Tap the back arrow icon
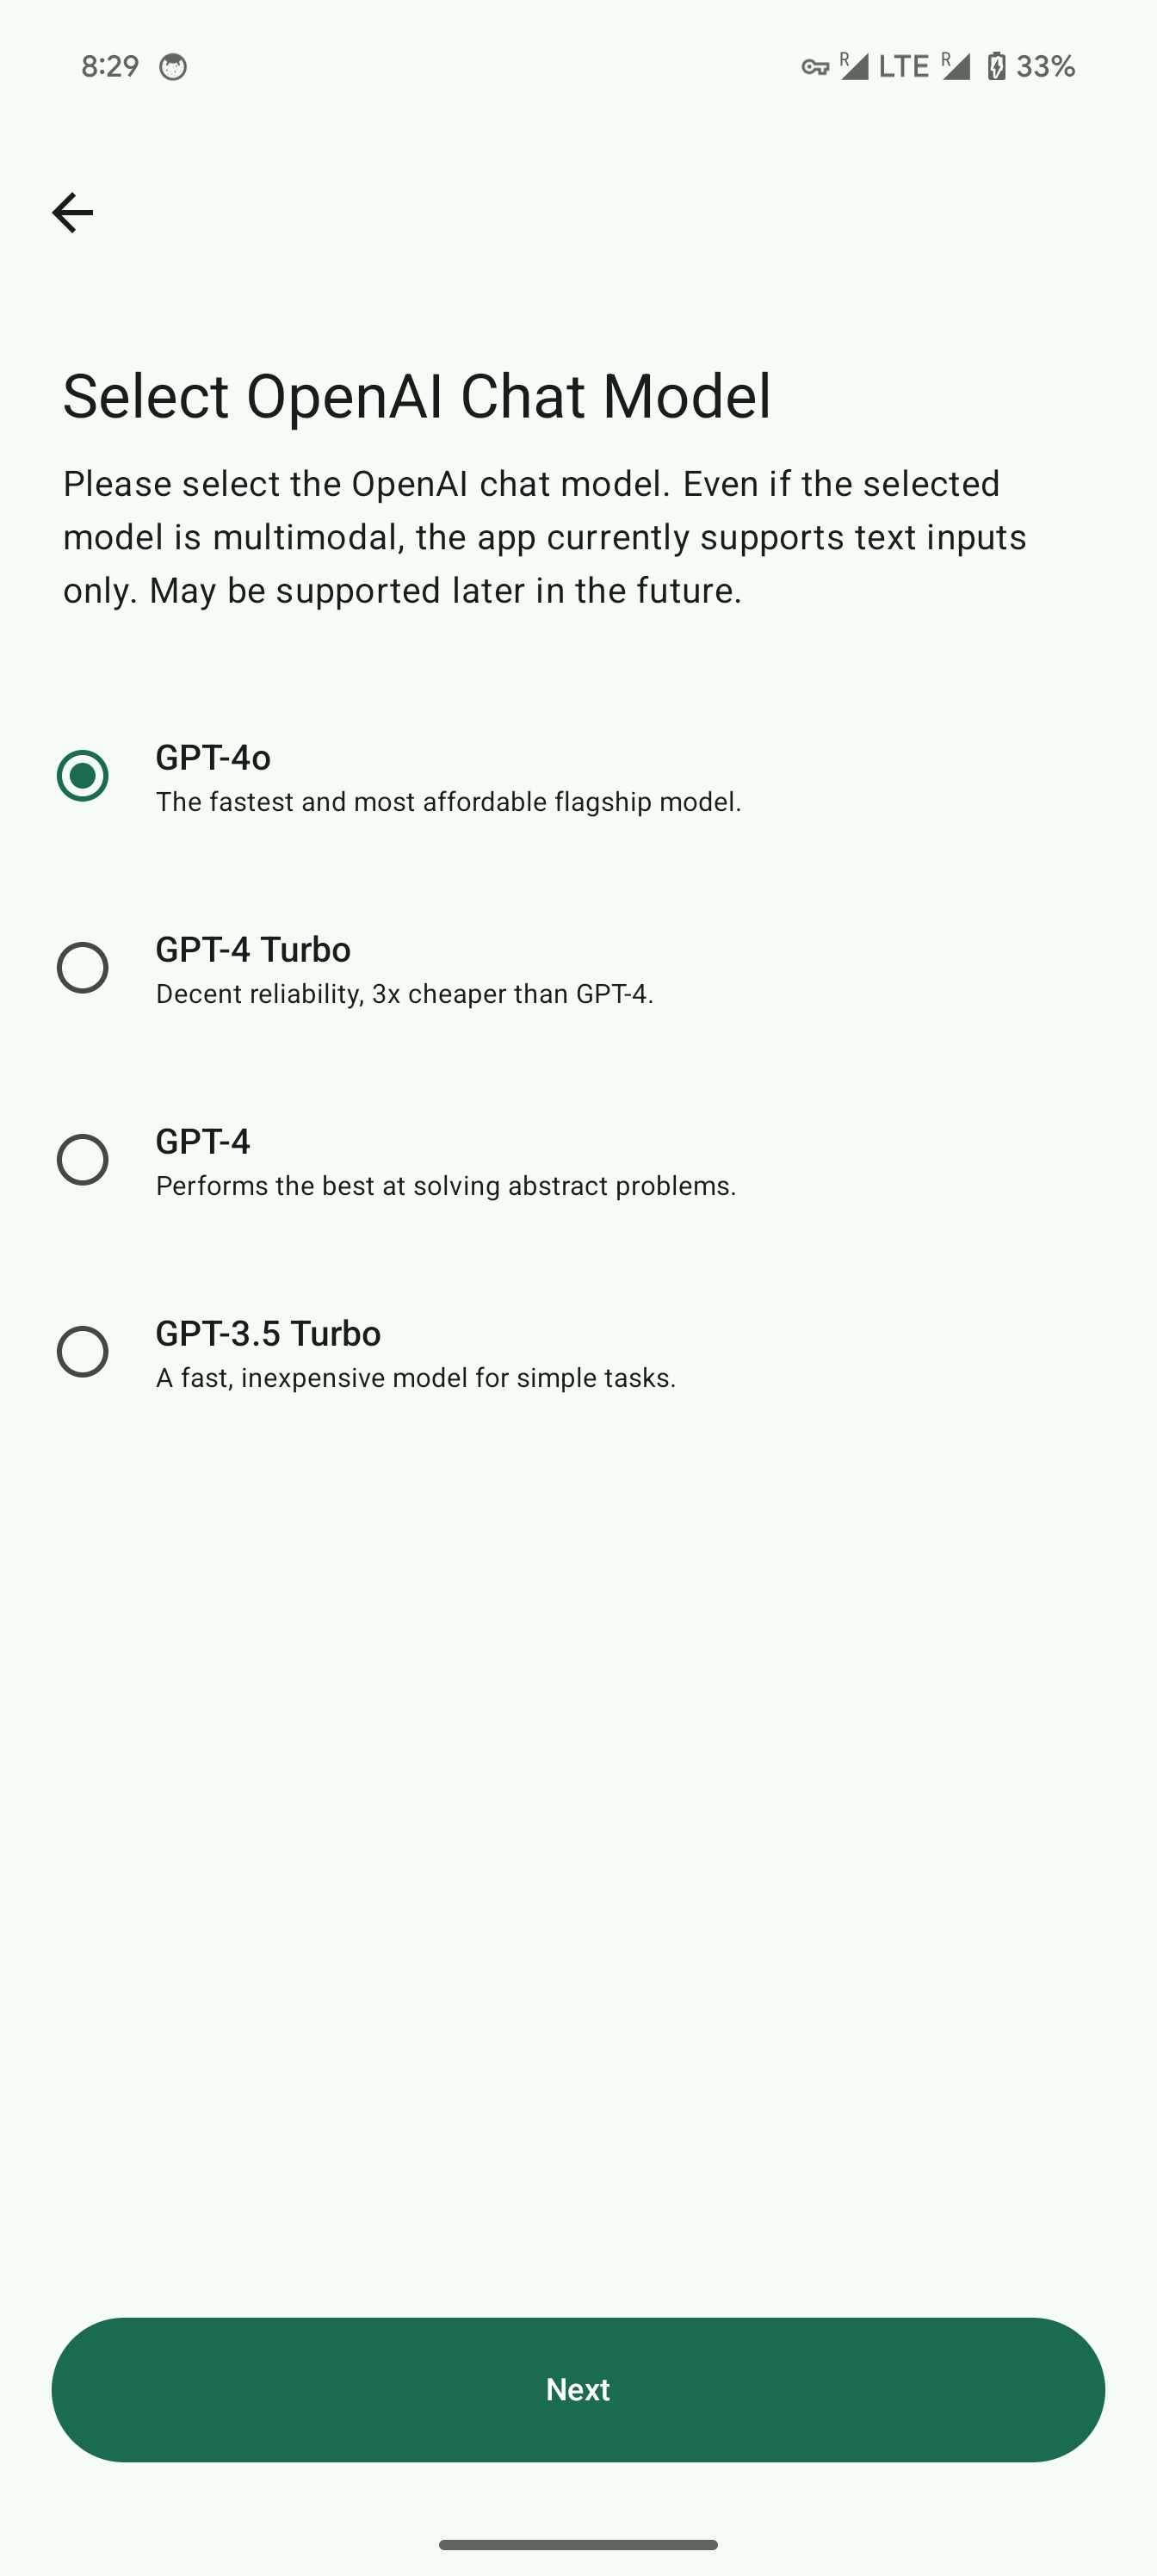 coord(72,212)
